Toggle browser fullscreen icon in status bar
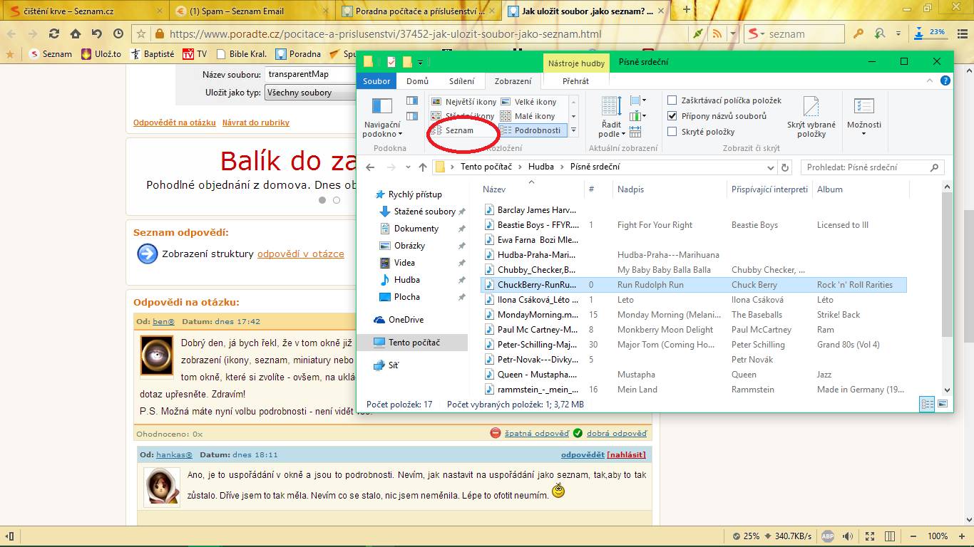 (x=870, y=536)
